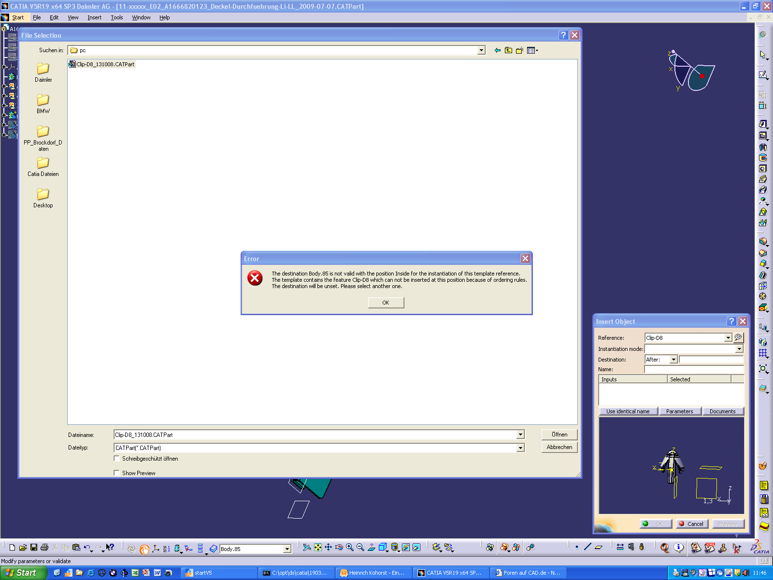The image size is (773, 580).
Task: Select file Clip-D8_131008.CATPart in list
Action: click(102, 64)
